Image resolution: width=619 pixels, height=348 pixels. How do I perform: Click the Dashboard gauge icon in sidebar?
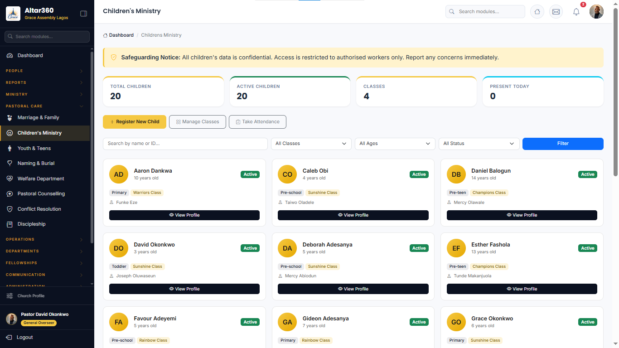click(x=10, y=55)
